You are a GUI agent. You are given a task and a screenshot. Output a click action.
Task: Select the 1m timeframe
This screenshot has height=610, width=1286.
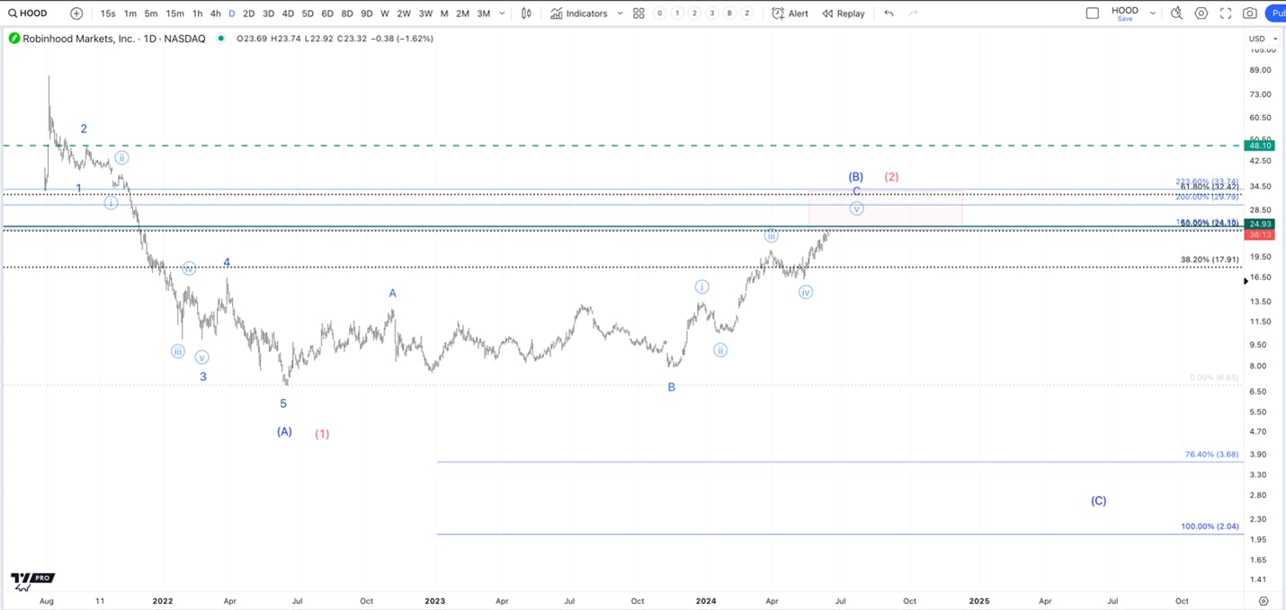130,13
